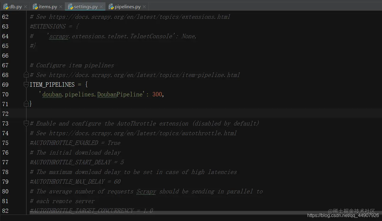Click the ITEM_PIPELINES variable name

[52, 85]
